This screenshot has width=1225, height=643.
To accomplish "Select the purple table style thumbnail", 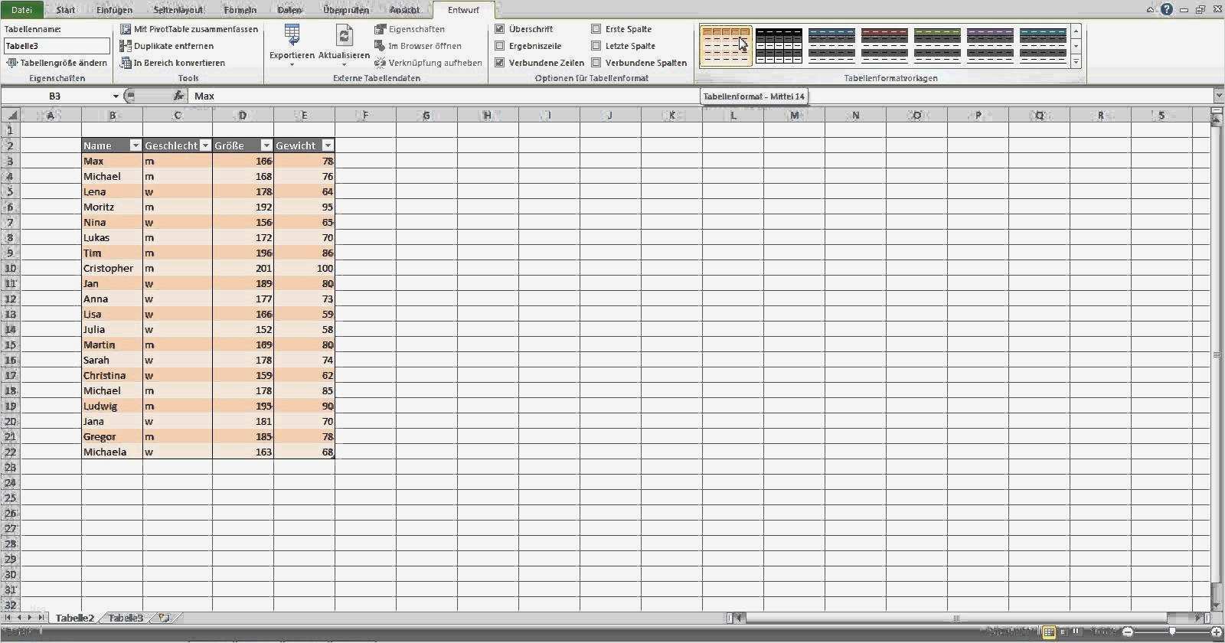I will [990, 46].
